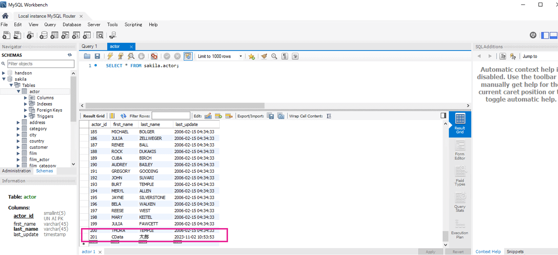Stop the query being executed
558x255 pixels.
[x=141, y=56]
